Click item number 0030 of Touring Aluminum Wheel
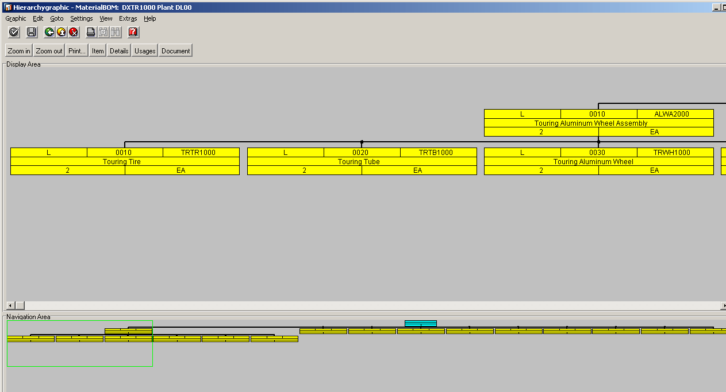Screen dimensions: 726x392 pos(599,152)
